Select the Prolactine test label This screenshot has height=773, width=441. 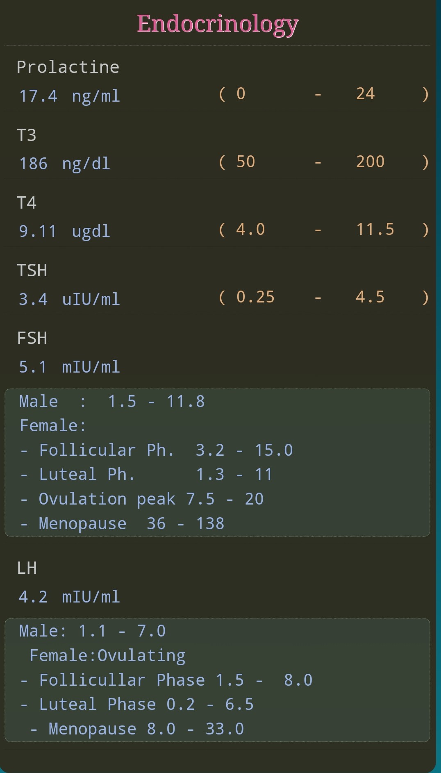[68, 67]
